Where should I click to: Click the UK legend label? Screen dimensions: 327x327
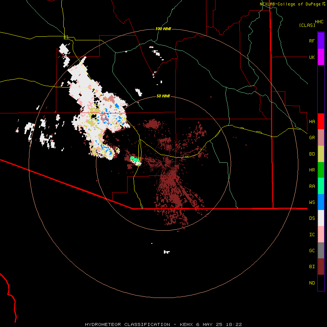click(x=312, y=57)
